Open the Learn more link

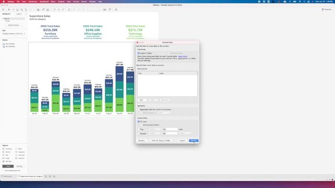pos(183,56)
